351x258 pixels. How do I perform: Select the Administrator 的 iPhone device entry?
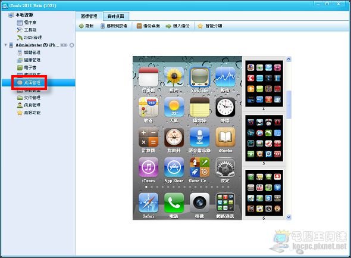(37, 45)
